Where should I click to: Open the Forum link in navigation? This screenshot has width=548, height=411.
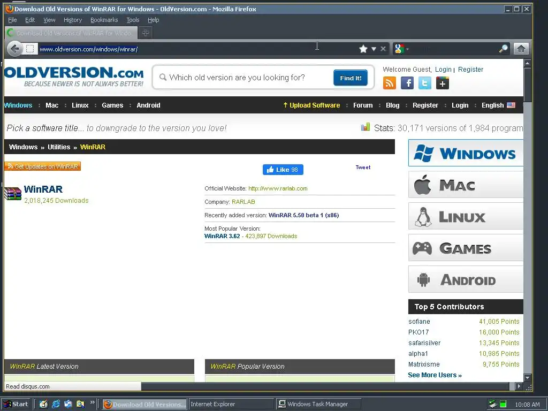363,105
